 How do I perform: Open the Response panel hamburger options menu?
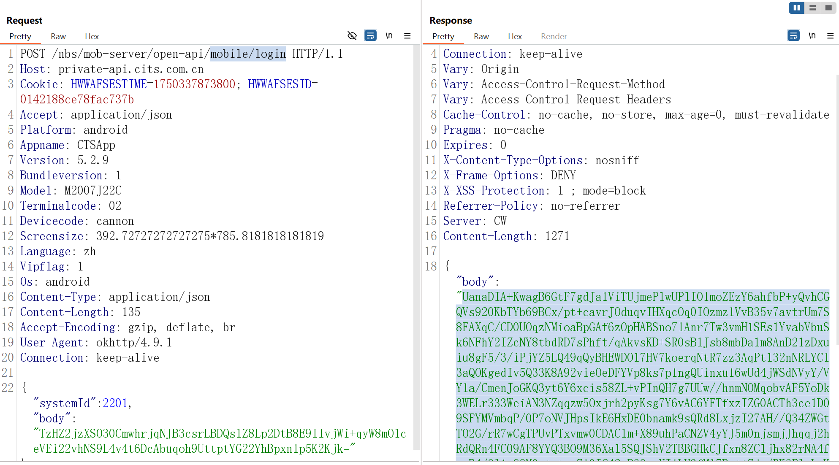pos(830,36)
